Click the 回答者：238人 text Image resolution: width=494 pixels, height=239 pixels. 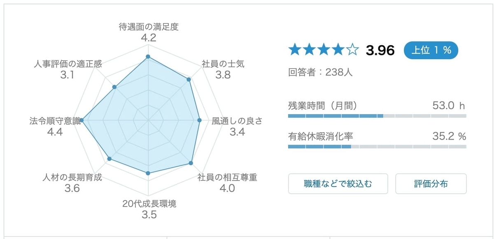[x=320, y=72]
